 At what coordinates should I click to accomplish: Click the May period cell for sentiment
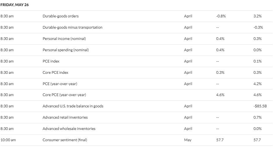click(x=188, y=140)
